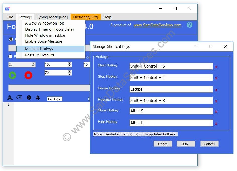Image resolution: width=237 pixels, height=171 pixels.
Task: Choose Manage Hotkeys from the menu
Action: pos(39,49)
